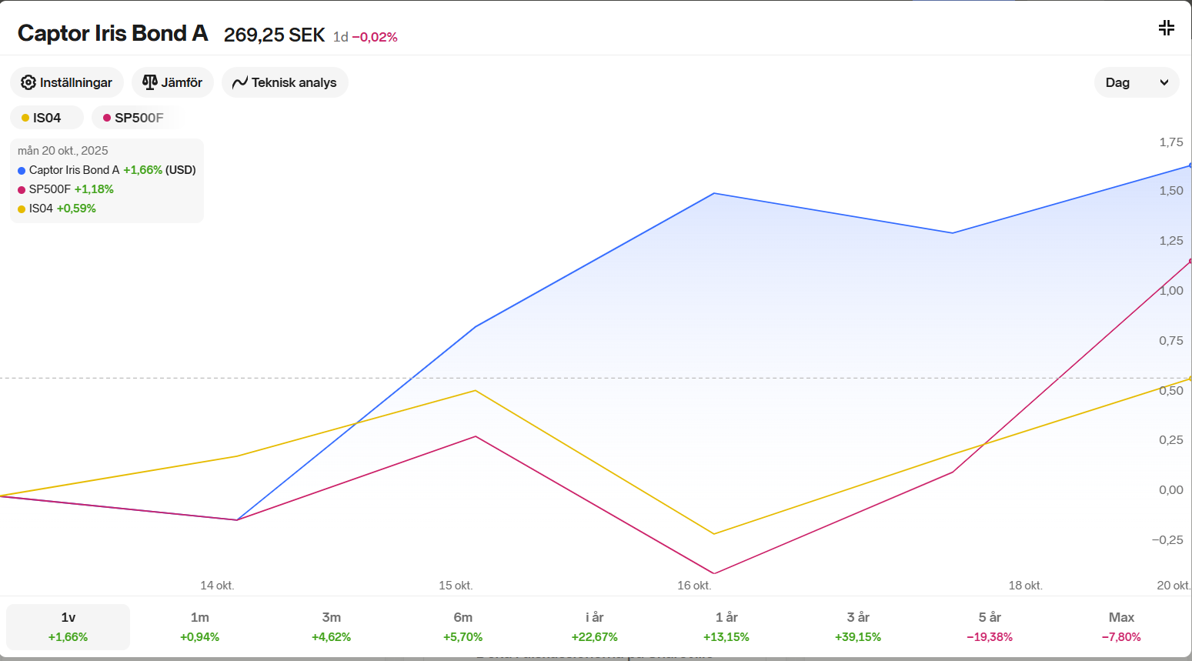
Task: Click the yellow dot on IS04 chip
Action: 25,118
